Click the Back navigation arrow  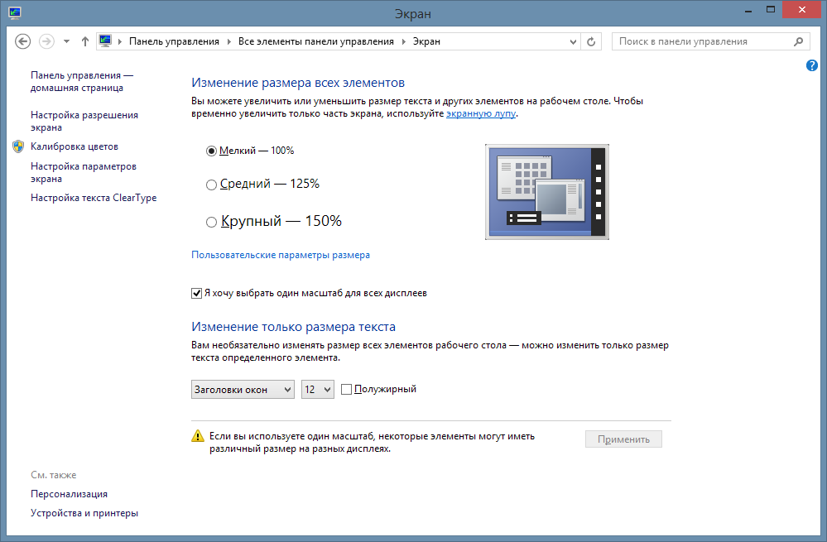(22, 41)
